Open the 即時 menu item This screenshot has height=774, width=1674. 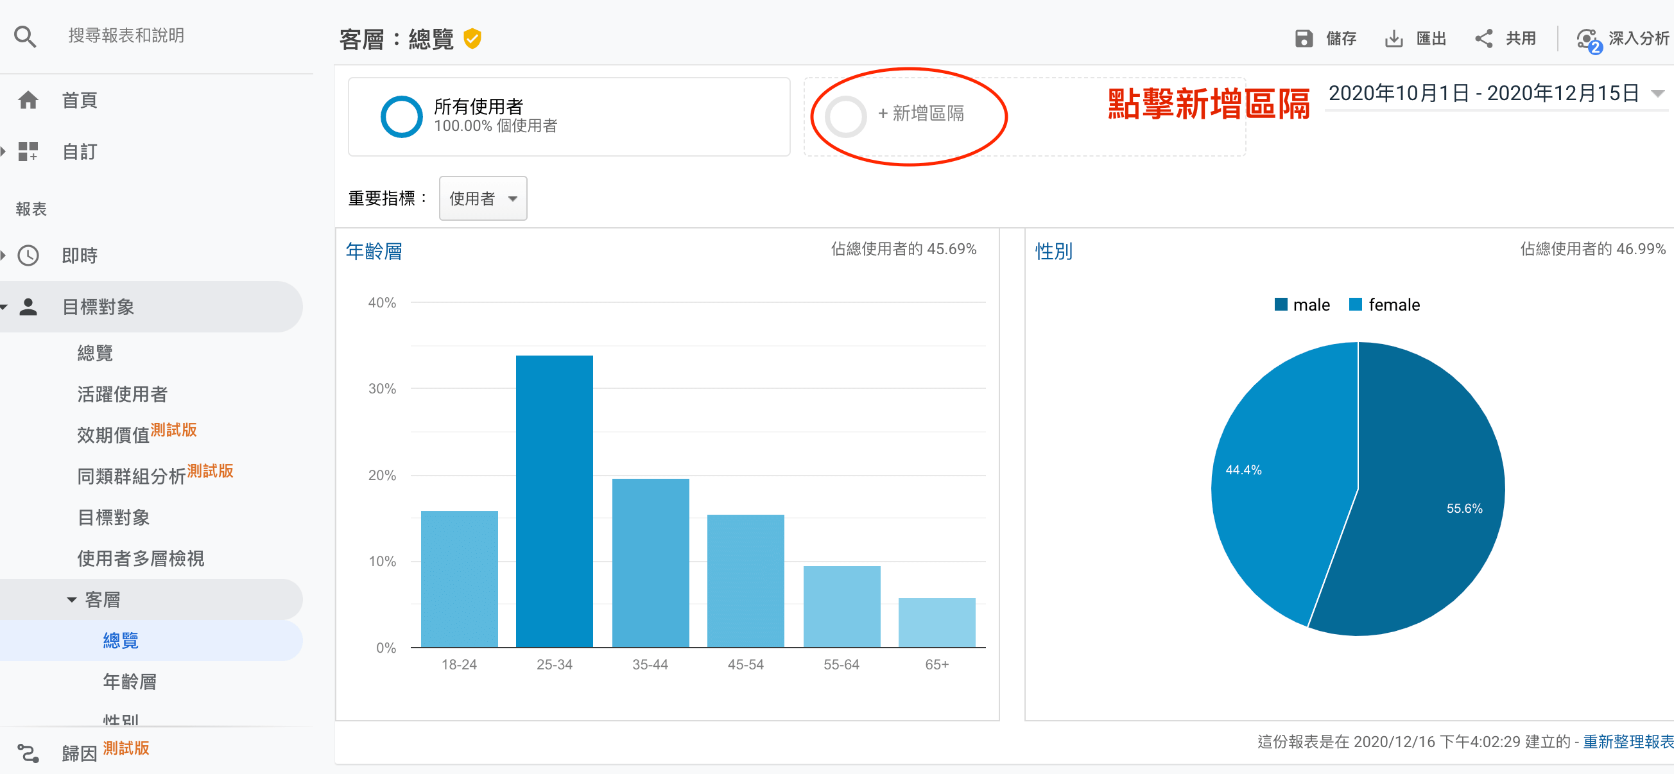pyautogui.click(x=80, y=255)
